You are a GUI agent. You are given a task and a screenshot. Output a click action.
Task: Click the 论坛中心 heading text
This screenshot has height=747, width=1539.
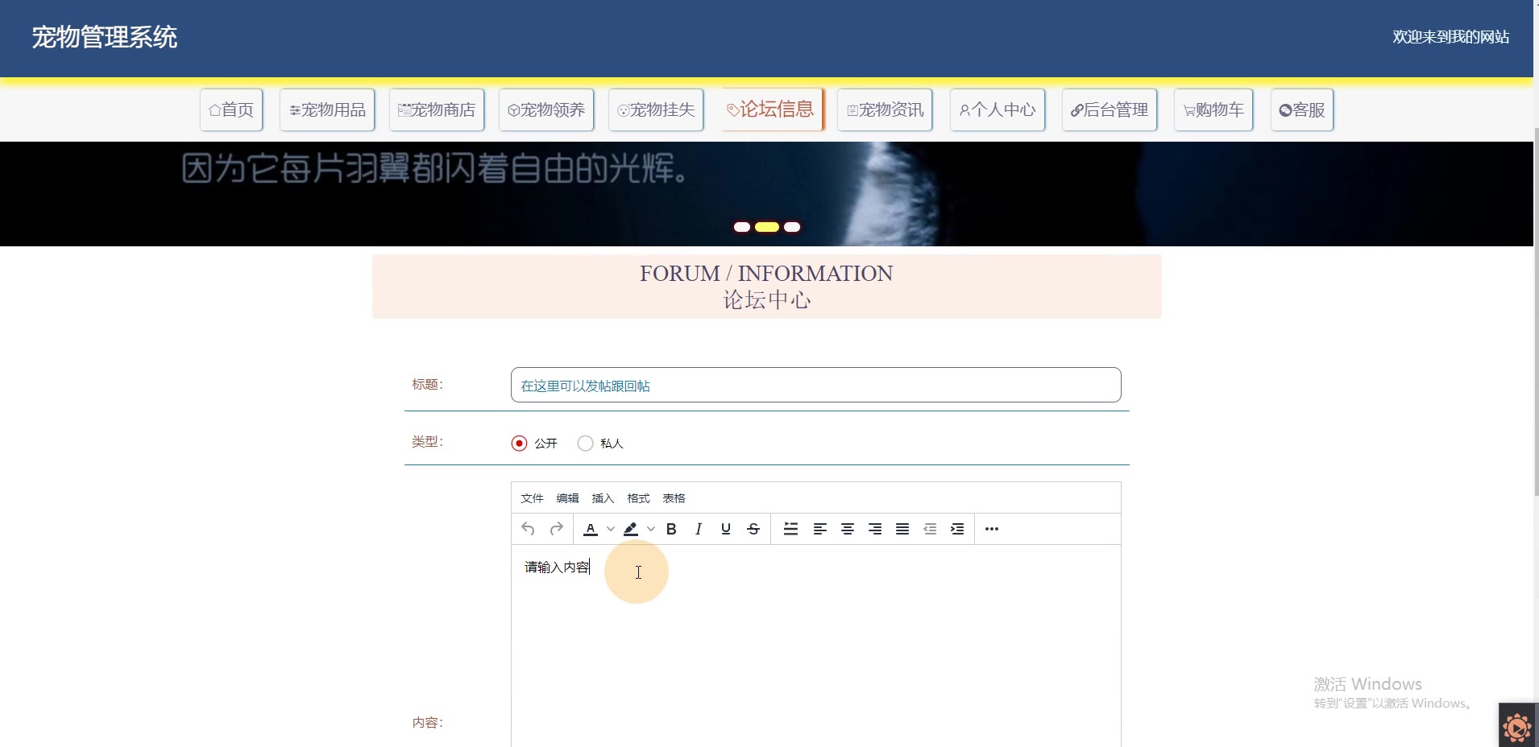pos(766,300)
